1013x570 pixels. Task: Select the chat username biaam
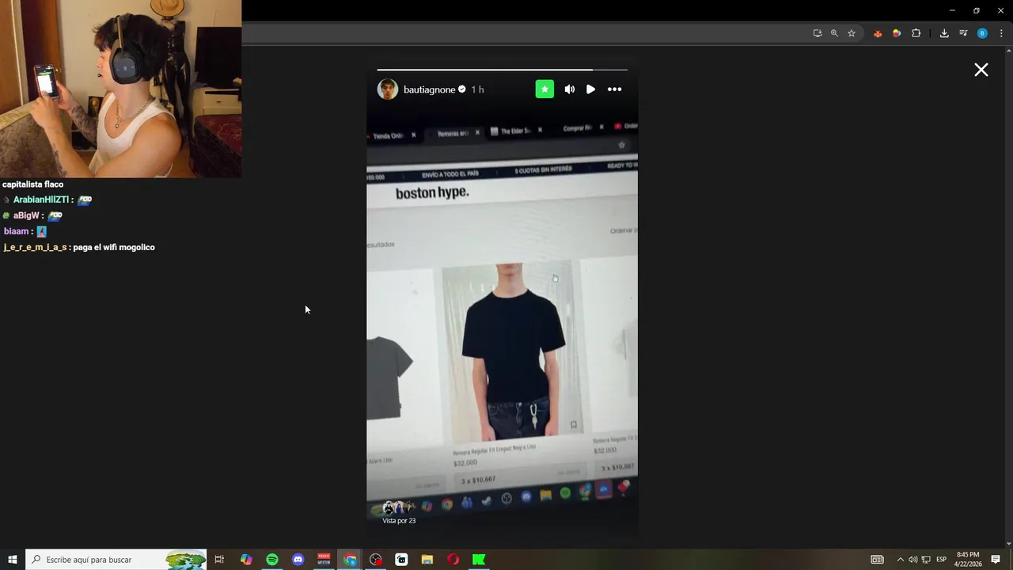[x=16, y=231]
